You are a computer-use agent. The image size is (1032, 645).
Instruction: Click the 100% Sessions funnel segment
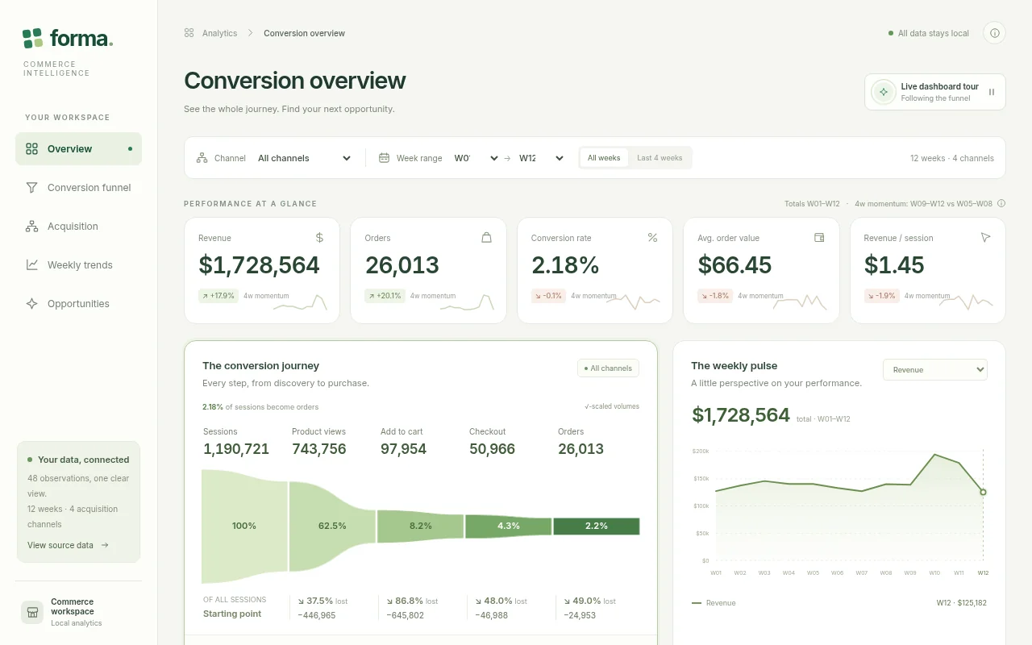coord(244,526)
